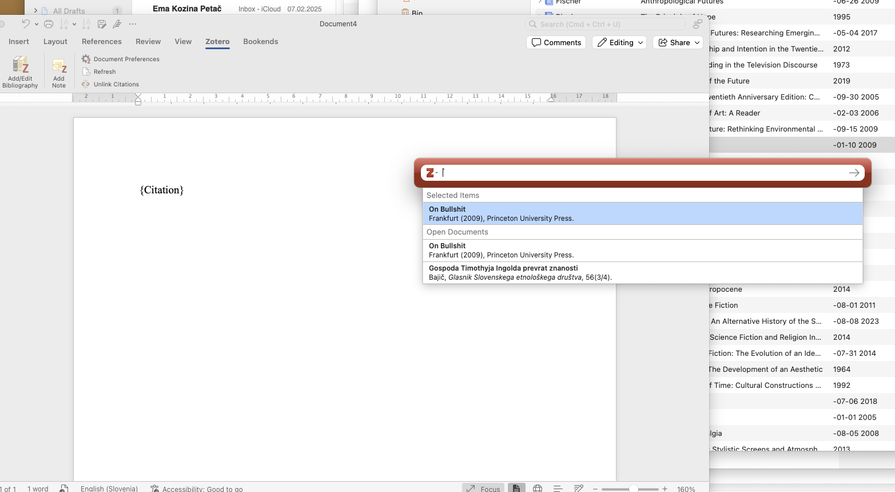Click the share people icon near search
Viewport: 895px width, 492px height.
coord(698,24)
